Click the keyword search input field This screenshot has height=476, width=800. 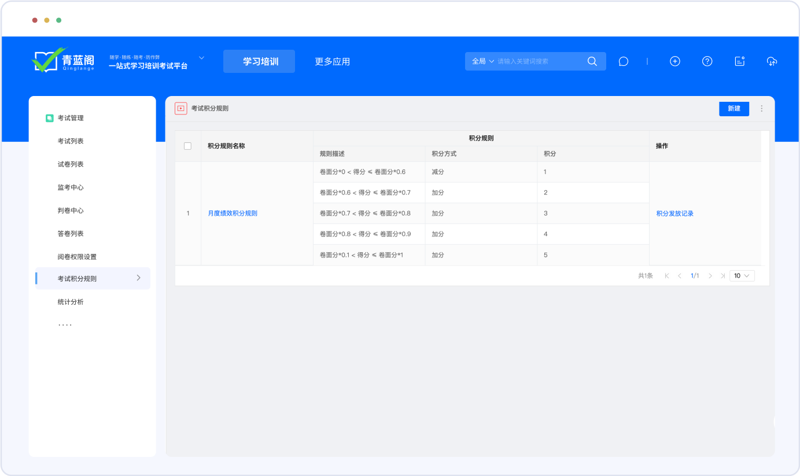coord(538,61)
